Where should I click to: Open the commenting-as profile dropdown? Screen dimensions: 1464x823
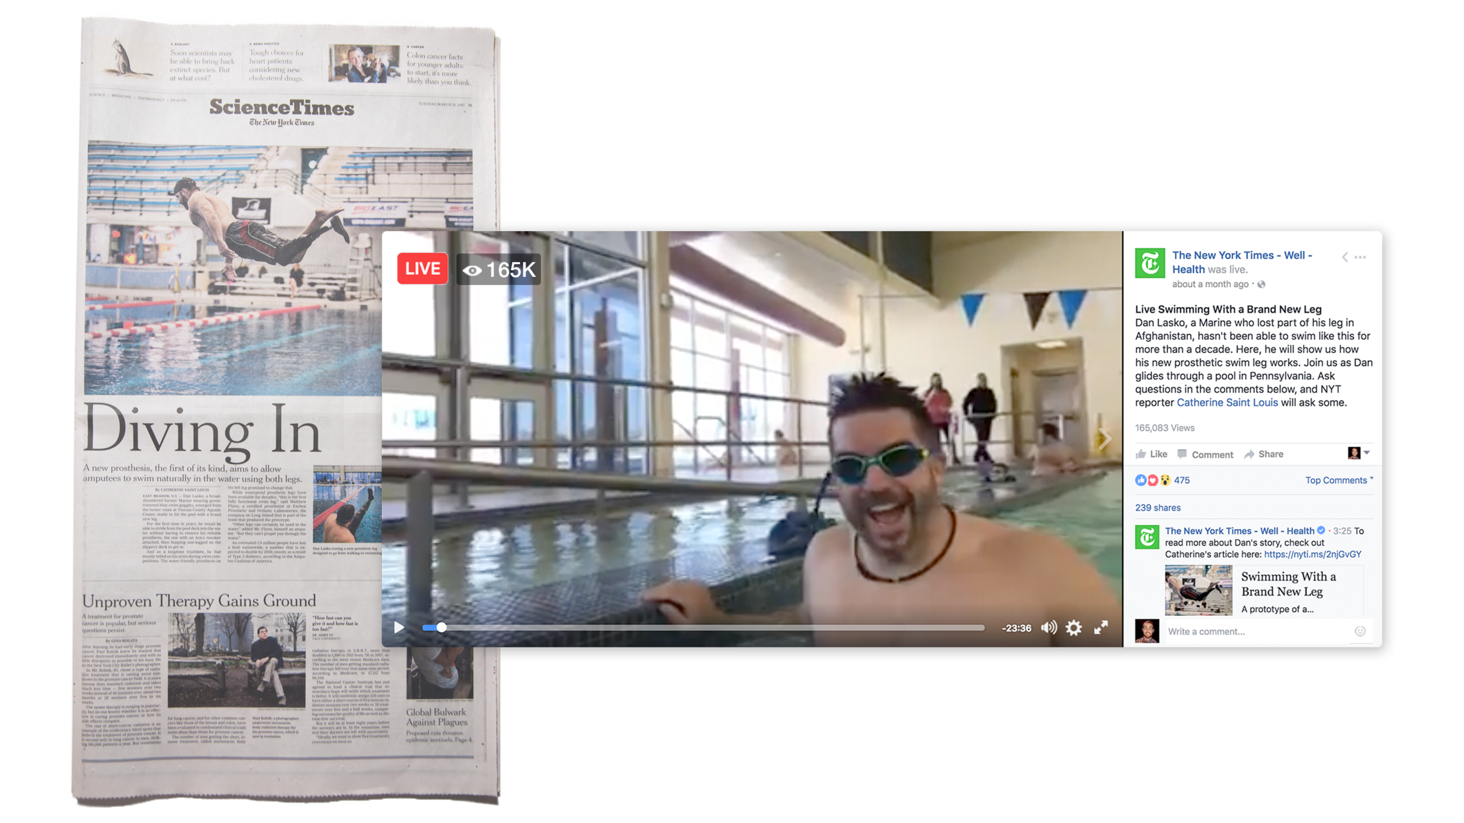click(x=1359, y=452)
